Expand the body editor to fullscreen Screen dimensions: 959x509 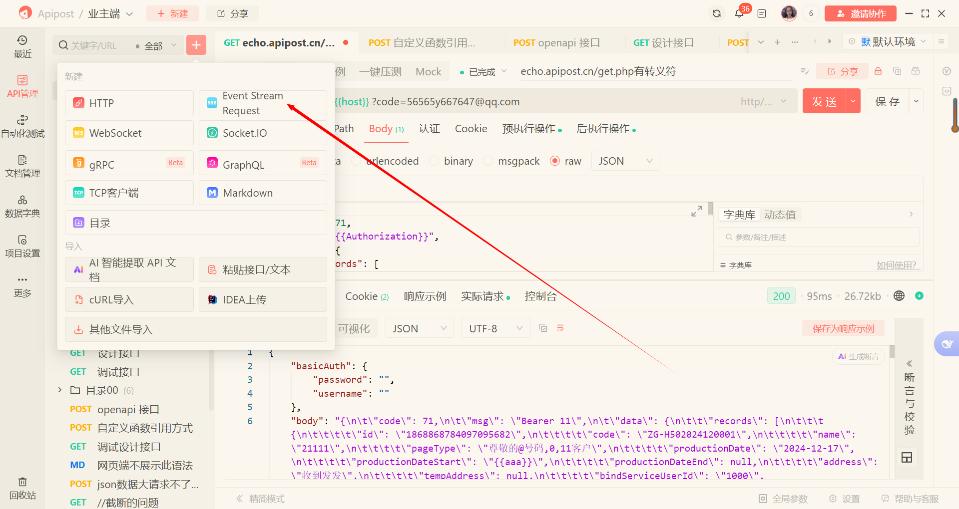(697, 211)
